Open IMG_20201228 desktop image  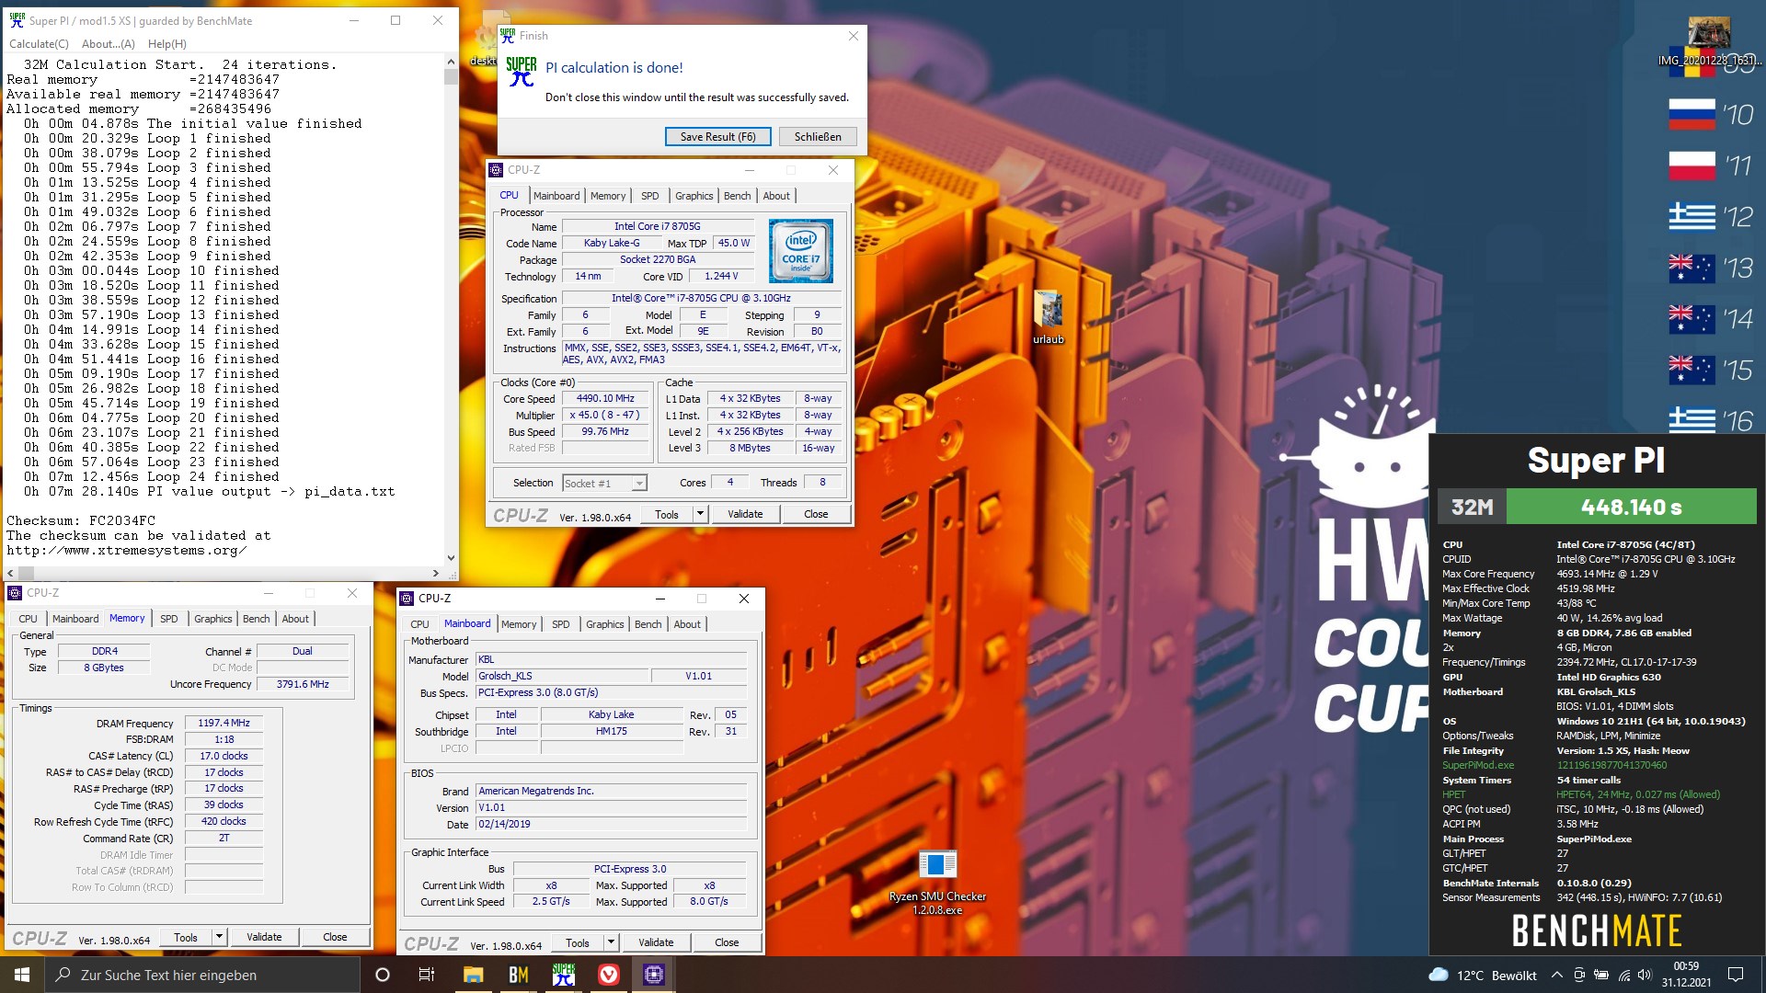[1709, 41]
